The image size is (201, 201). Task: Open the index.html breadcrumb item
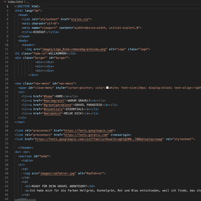16,2
